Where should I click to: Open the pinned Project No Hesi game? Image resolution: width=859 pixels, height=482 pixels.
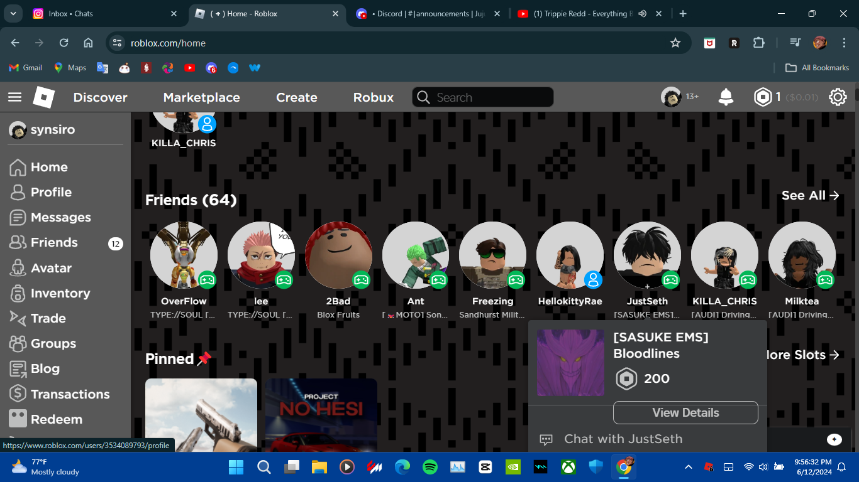(321, 415)
